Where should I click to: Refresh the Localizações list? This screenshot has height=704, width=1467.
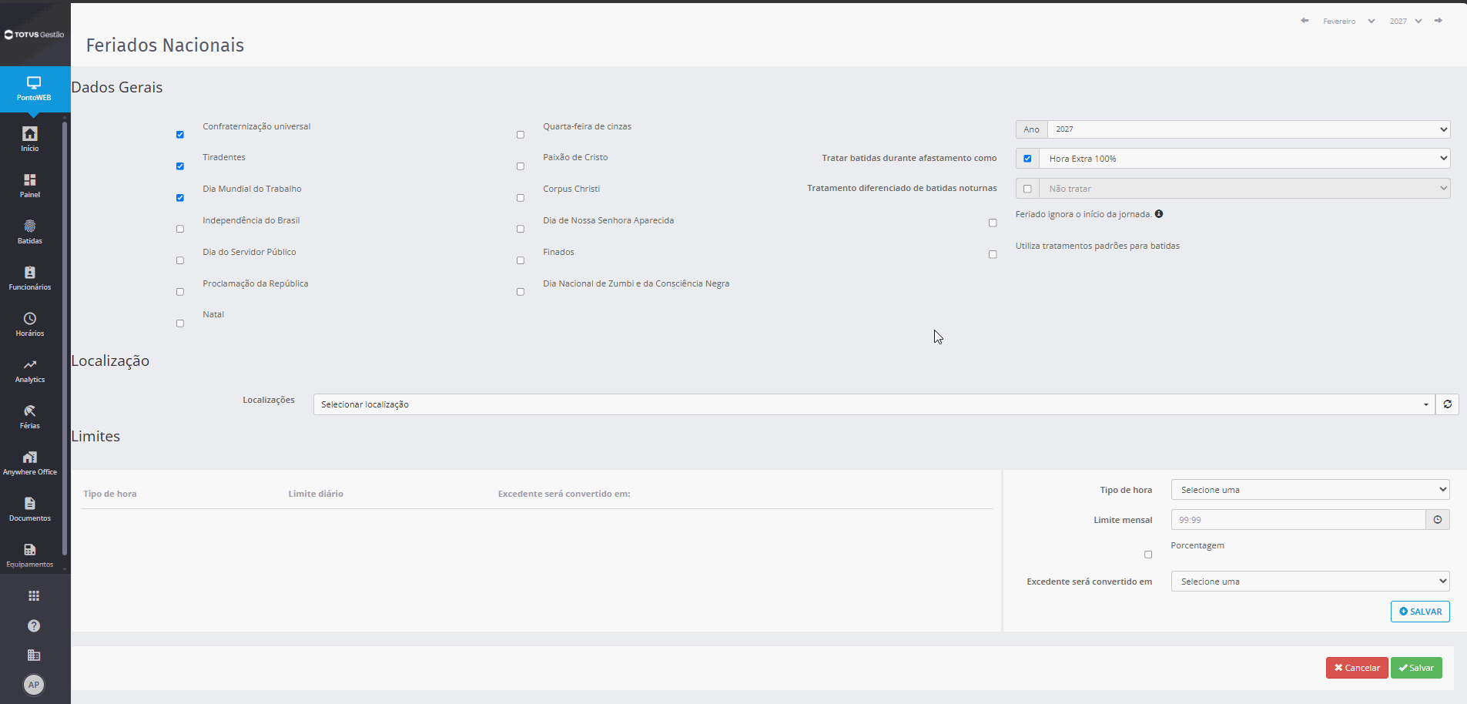coord(1448,404)
